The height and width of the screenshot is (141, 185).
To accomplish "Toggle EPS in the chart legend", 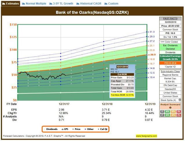I will point(65,129).
